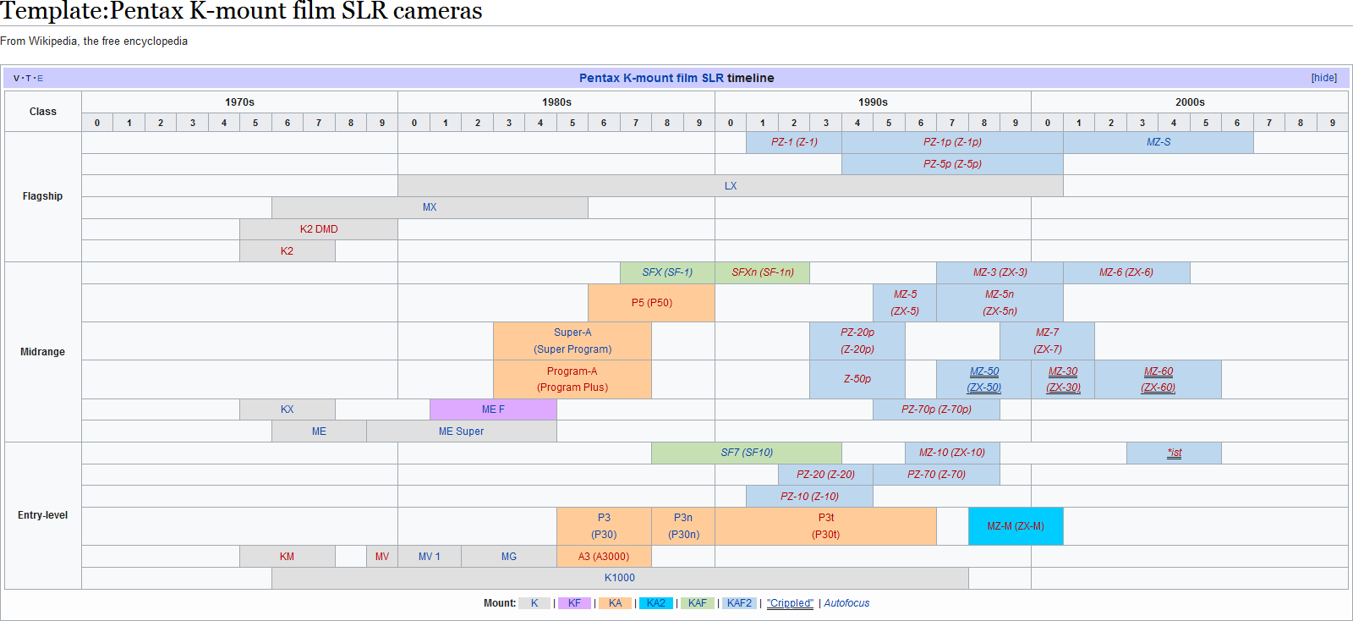Open the MZ-5 (ZX-5) link
This screenshot has height=621, width=1353.
(x=905, y=303)
